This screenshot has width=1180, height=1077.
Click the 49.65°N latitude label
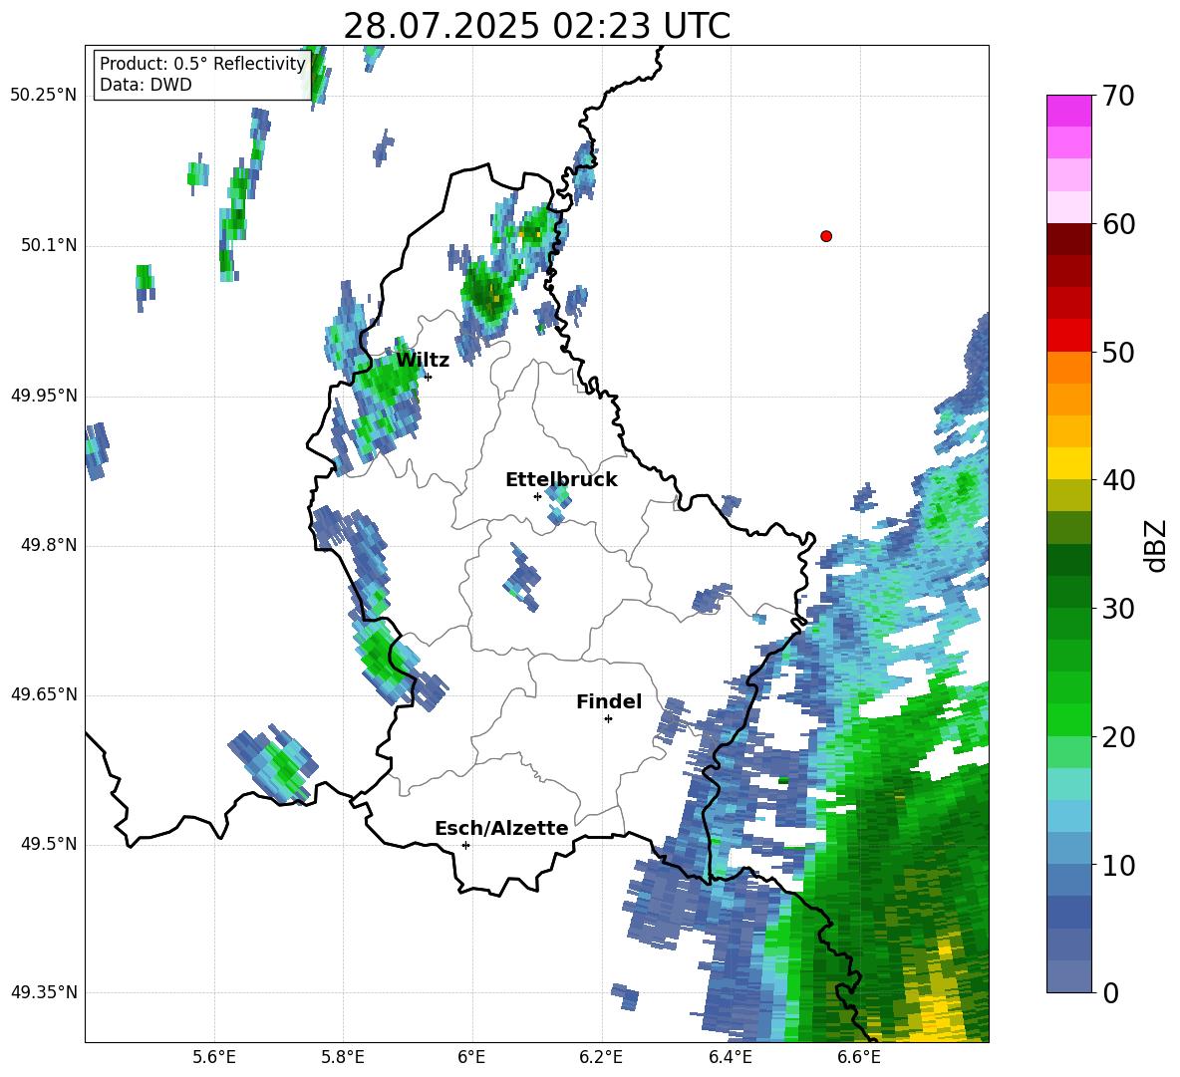pos(44,695)
